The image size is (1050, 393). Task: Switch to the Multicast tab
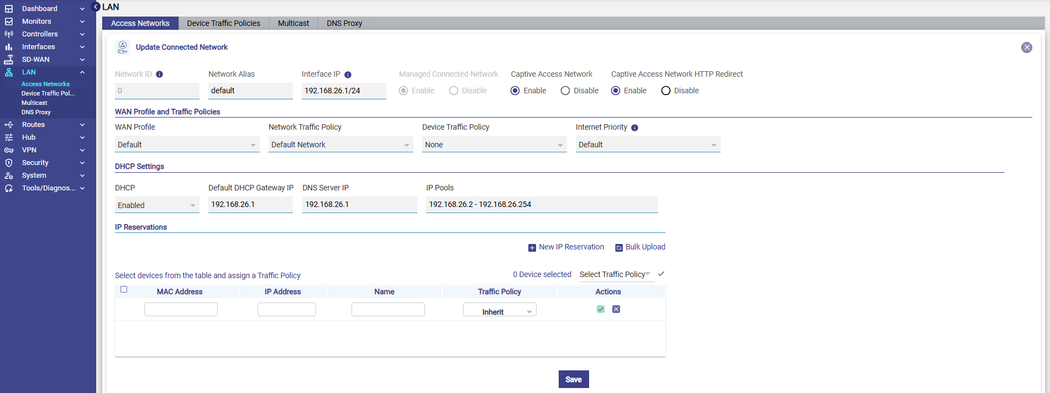pos(293,23)
